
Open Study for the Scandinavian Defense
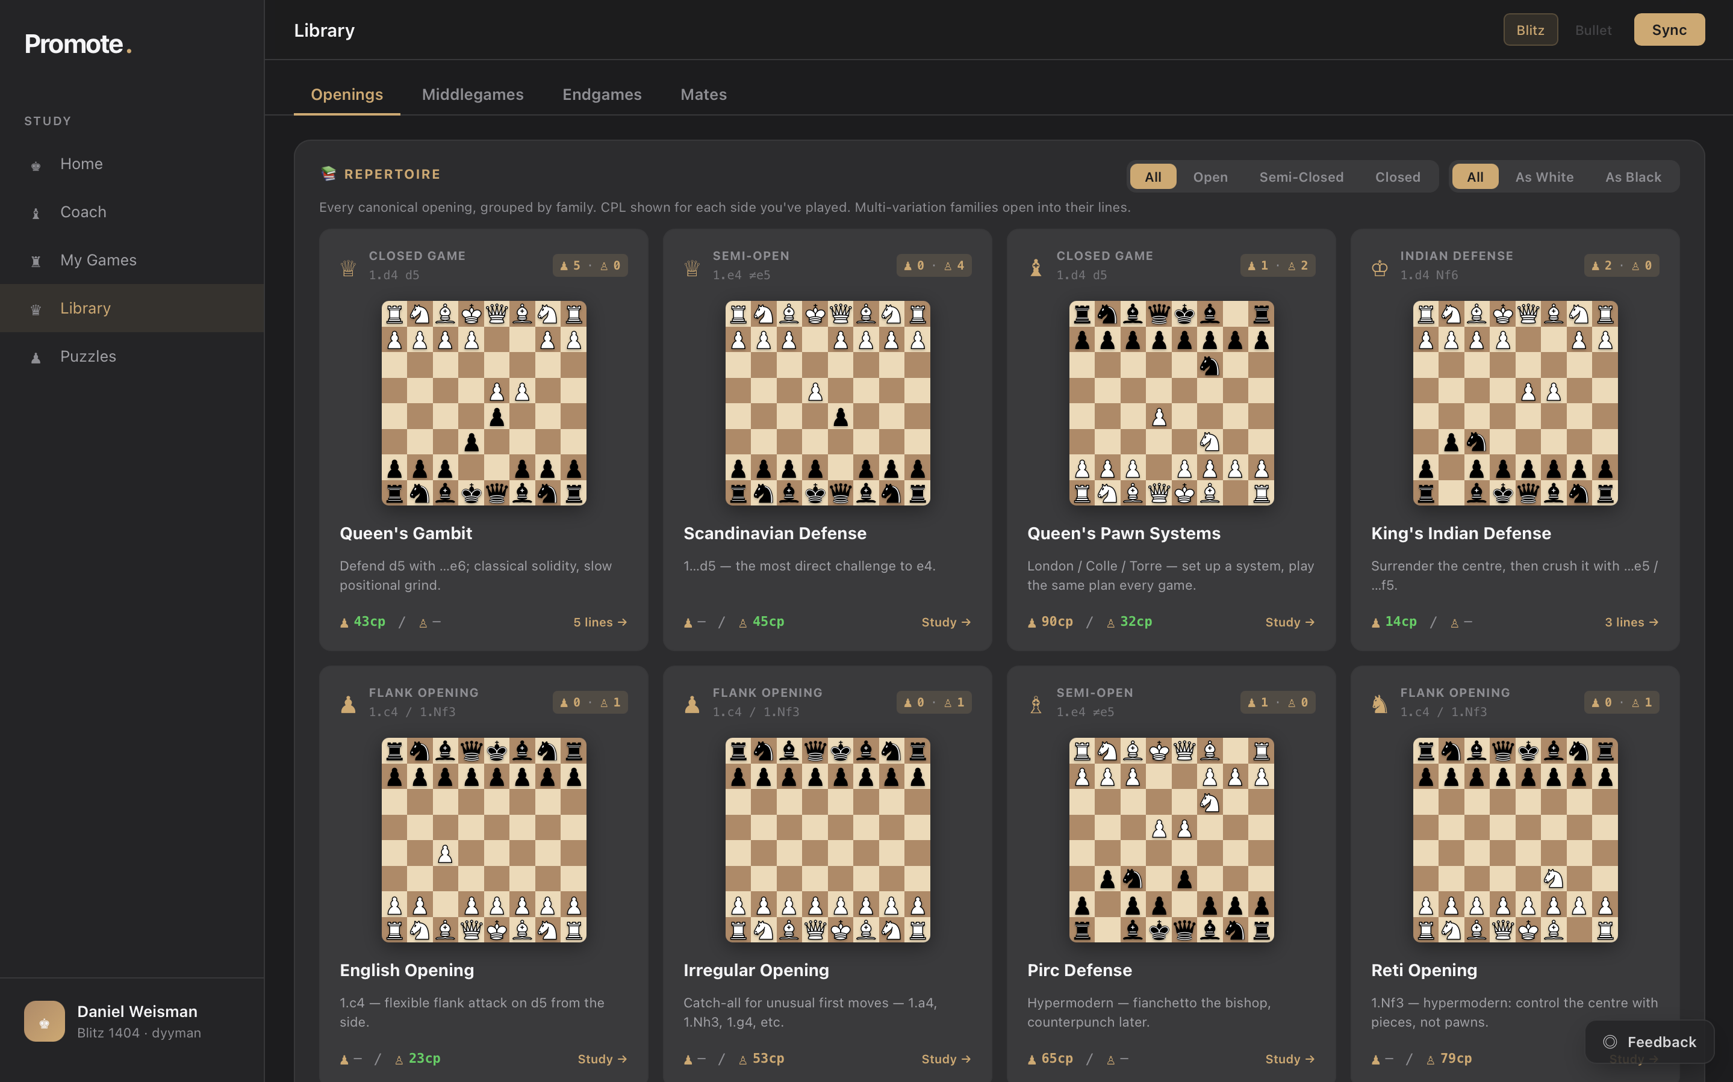(947, 622)
